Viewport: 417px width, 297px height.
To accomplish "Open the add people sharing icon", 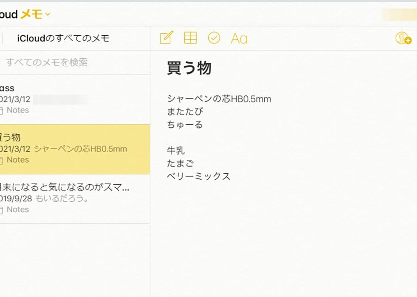I will [403, 38].
